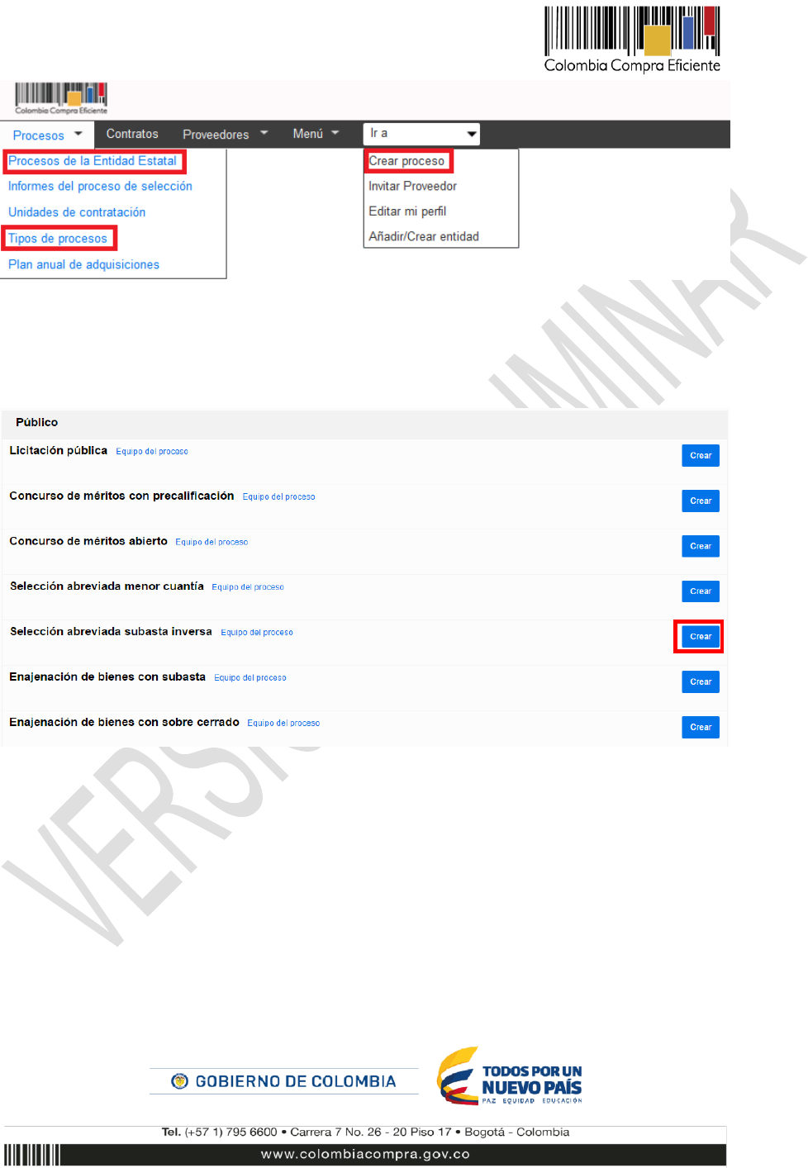Click the arrow next to Menú
Screen dimensions: 808x1168
click(x=335, y=133)
